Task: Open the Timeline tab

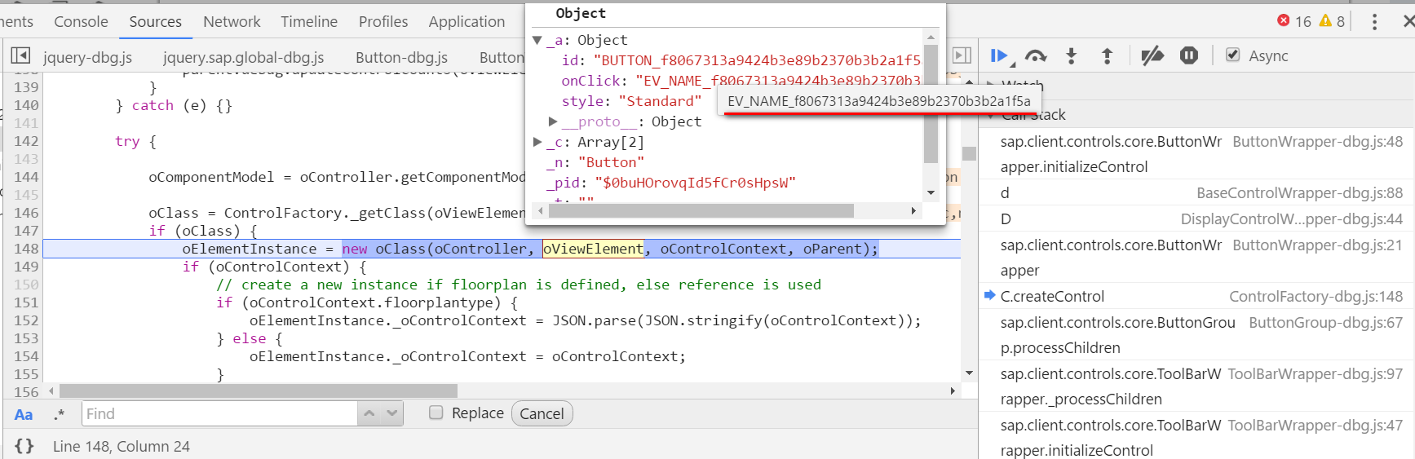Action: click(309, 21)
